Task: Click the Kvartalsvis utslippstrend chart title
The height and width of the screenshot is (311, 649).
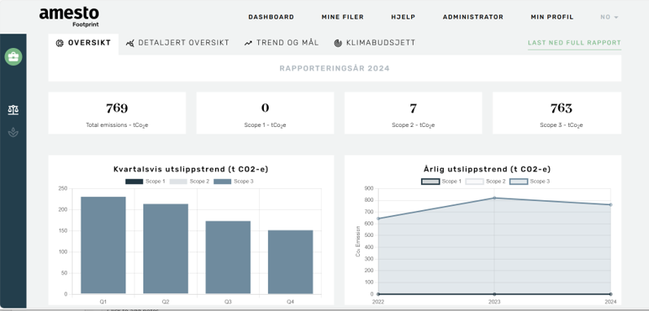Action: 191,169
